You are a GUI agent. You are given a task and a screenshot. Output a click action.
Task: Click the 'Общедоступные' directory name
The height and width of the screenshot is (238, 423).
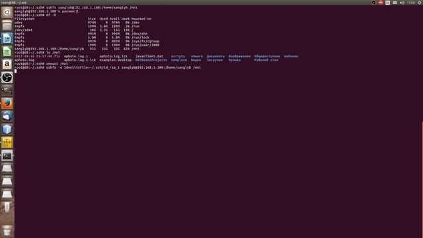267,56
